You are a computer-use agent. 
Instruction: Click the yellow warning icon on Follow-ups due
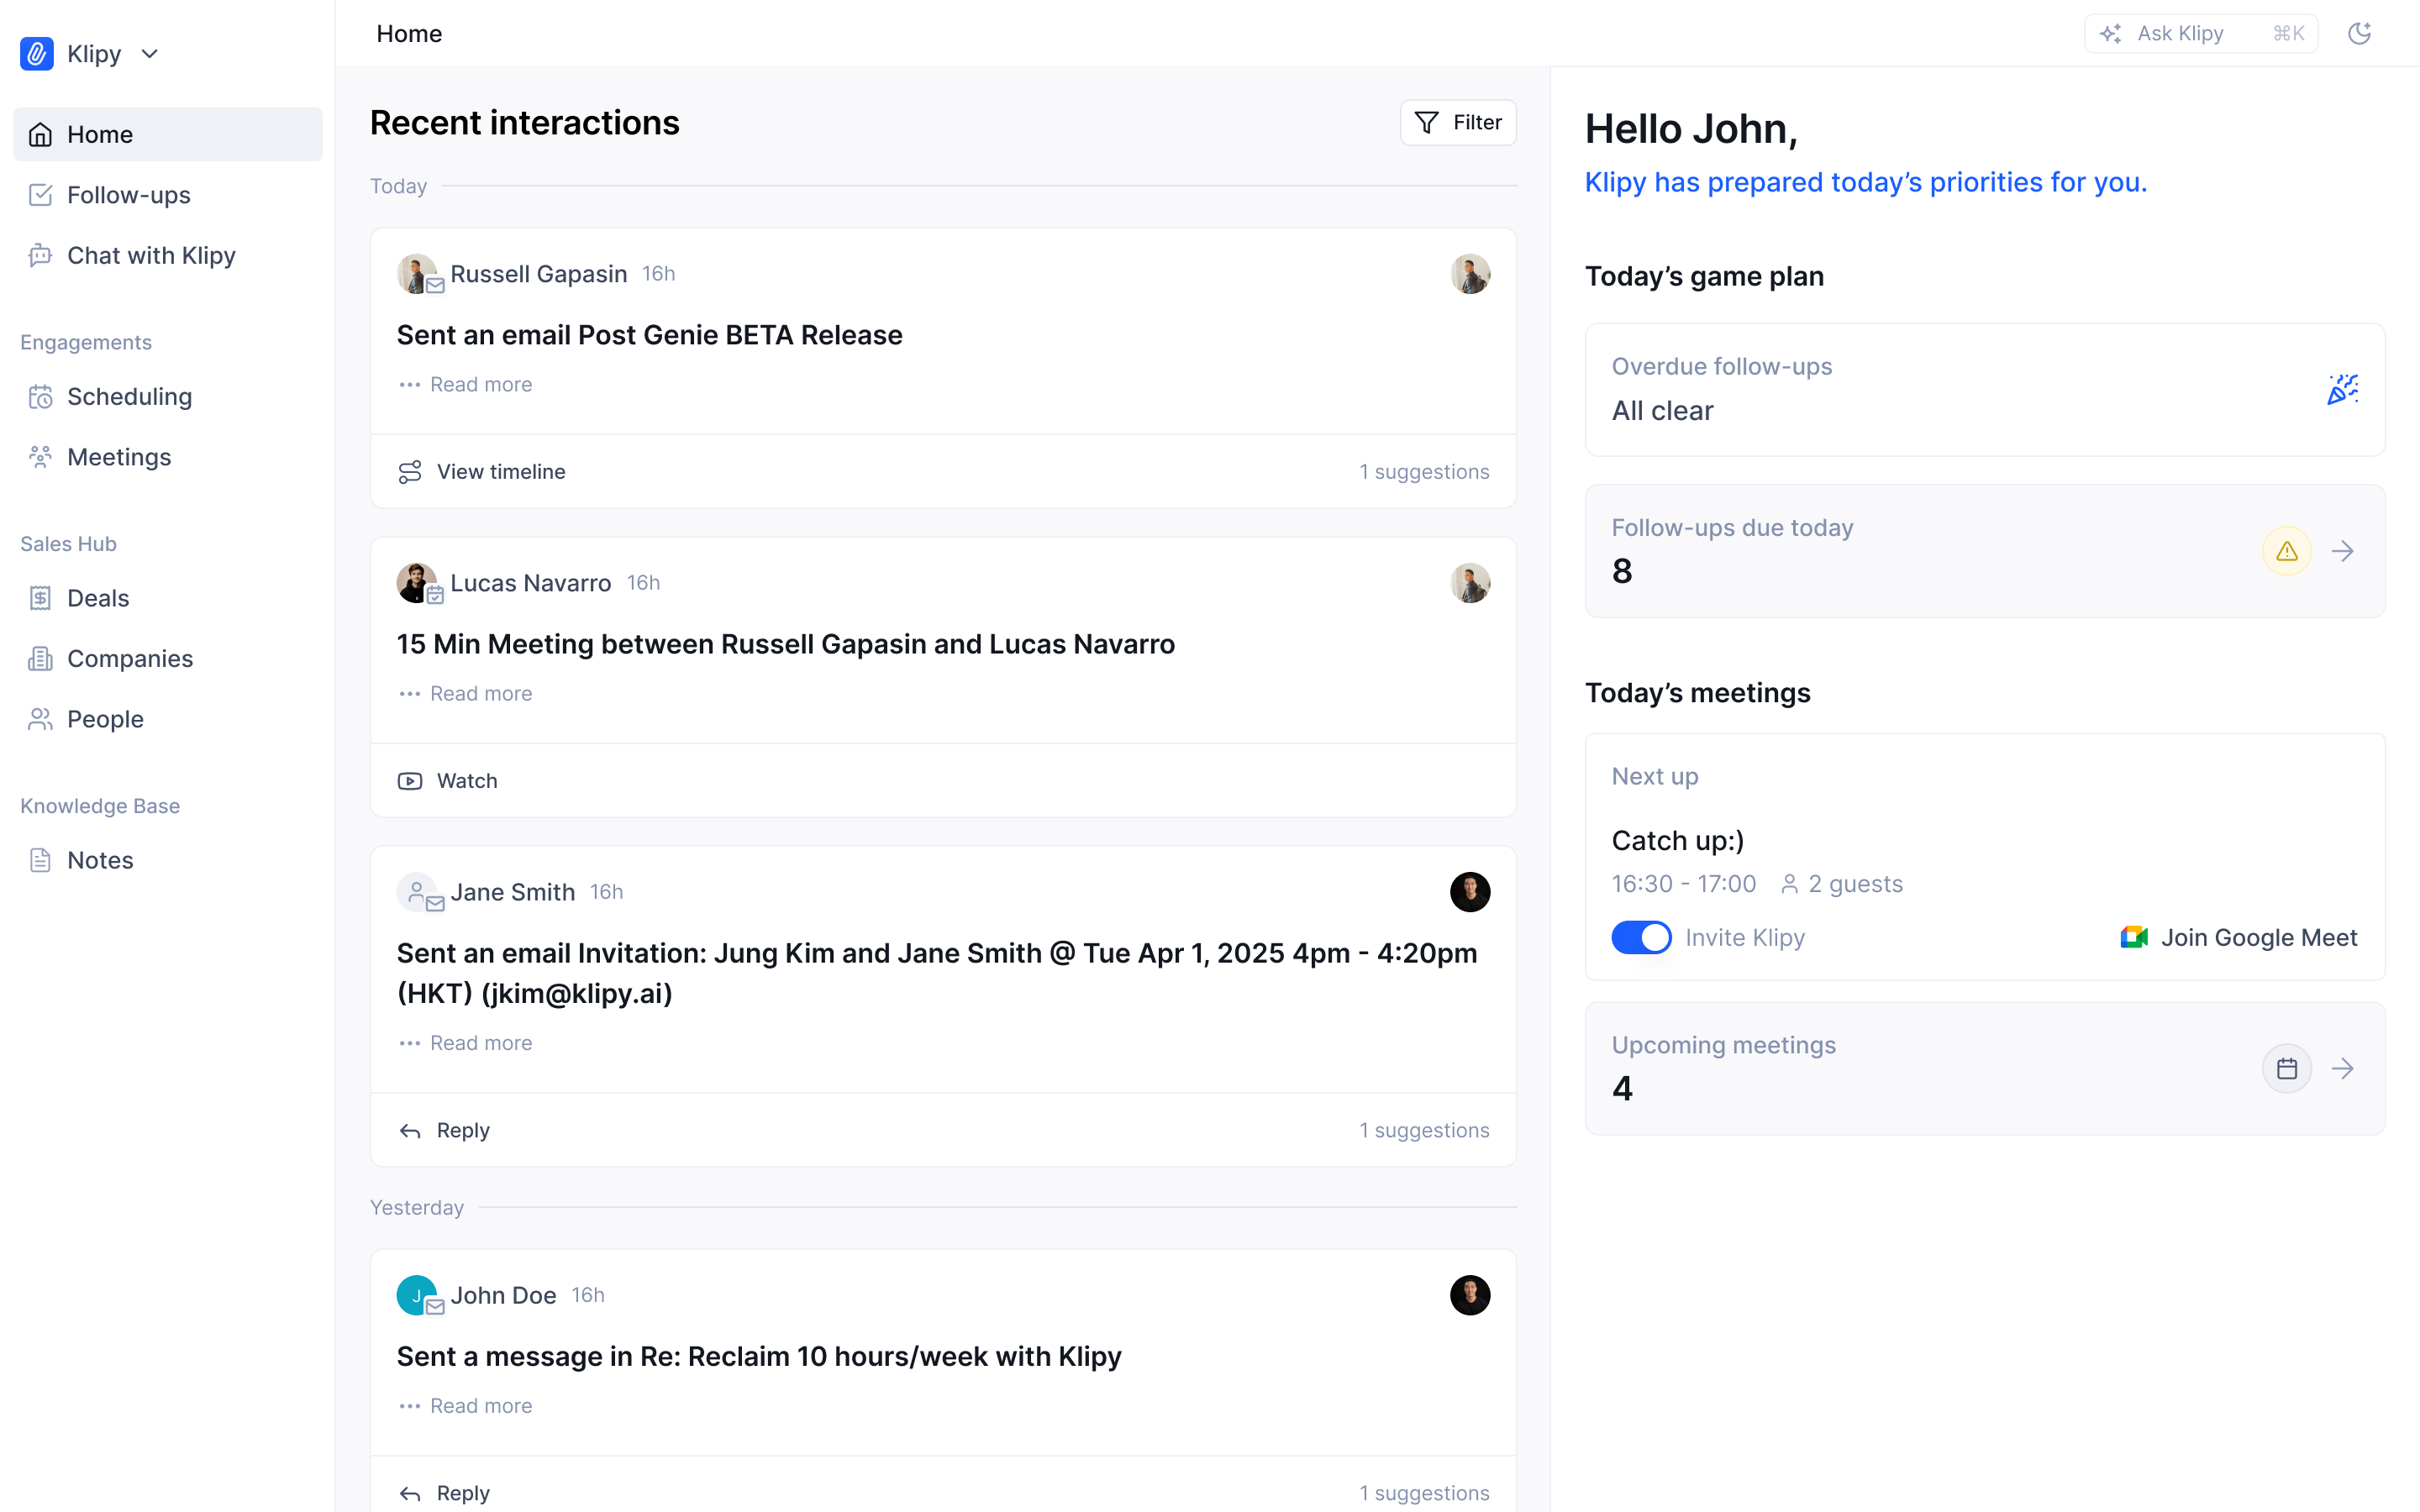(2287, 551)
